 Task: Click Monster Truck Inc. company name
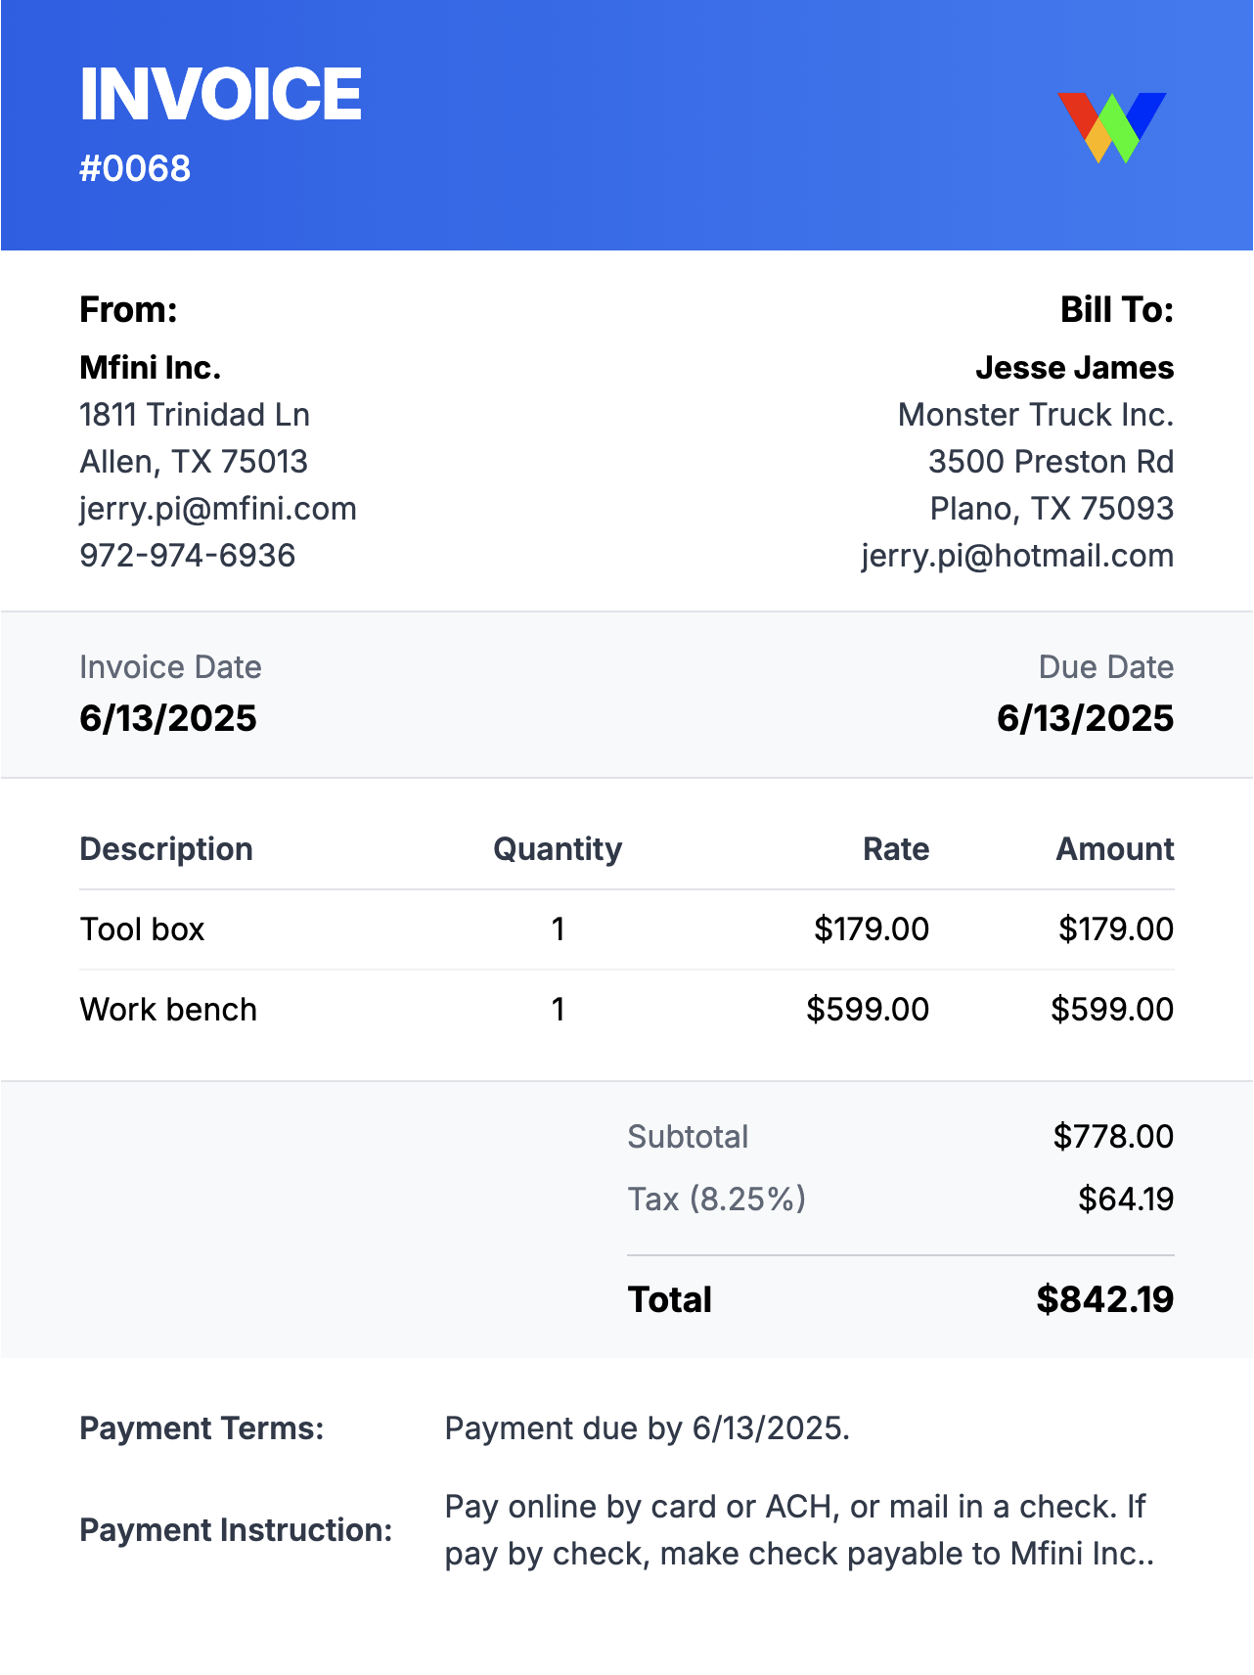tap(1035, 415)
